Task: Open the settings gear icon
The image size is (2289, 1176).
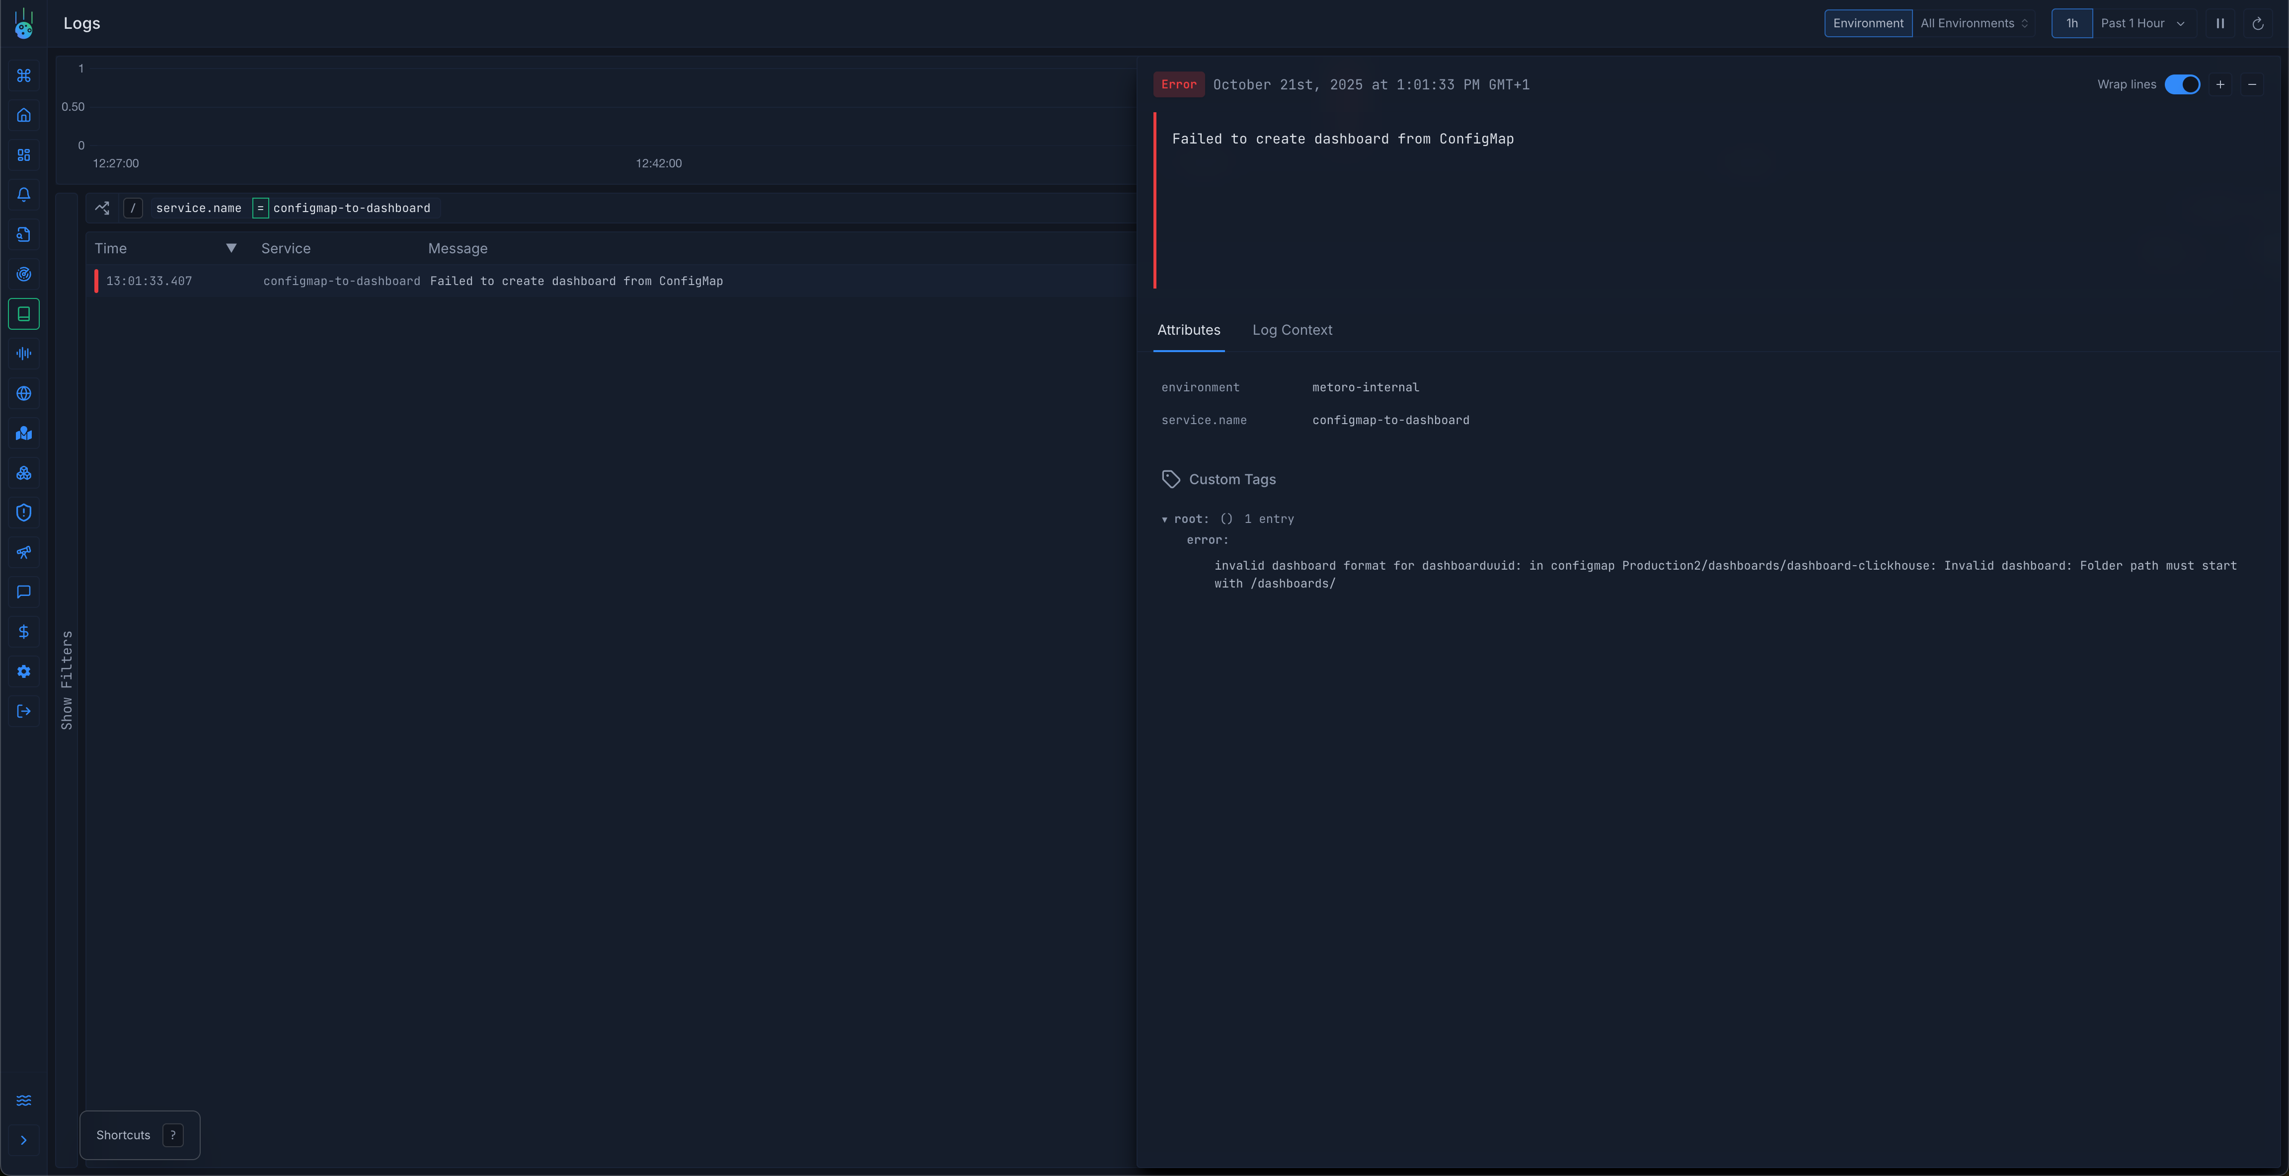Action: tap(24, 671)
